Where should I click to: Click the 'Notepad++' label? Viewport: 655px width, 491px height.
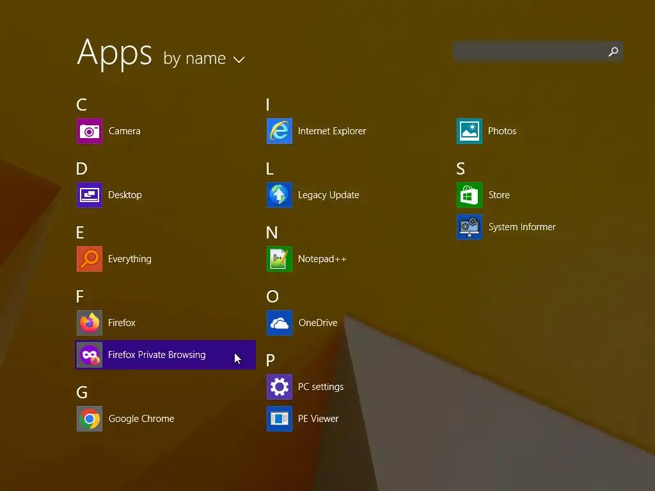322,259
